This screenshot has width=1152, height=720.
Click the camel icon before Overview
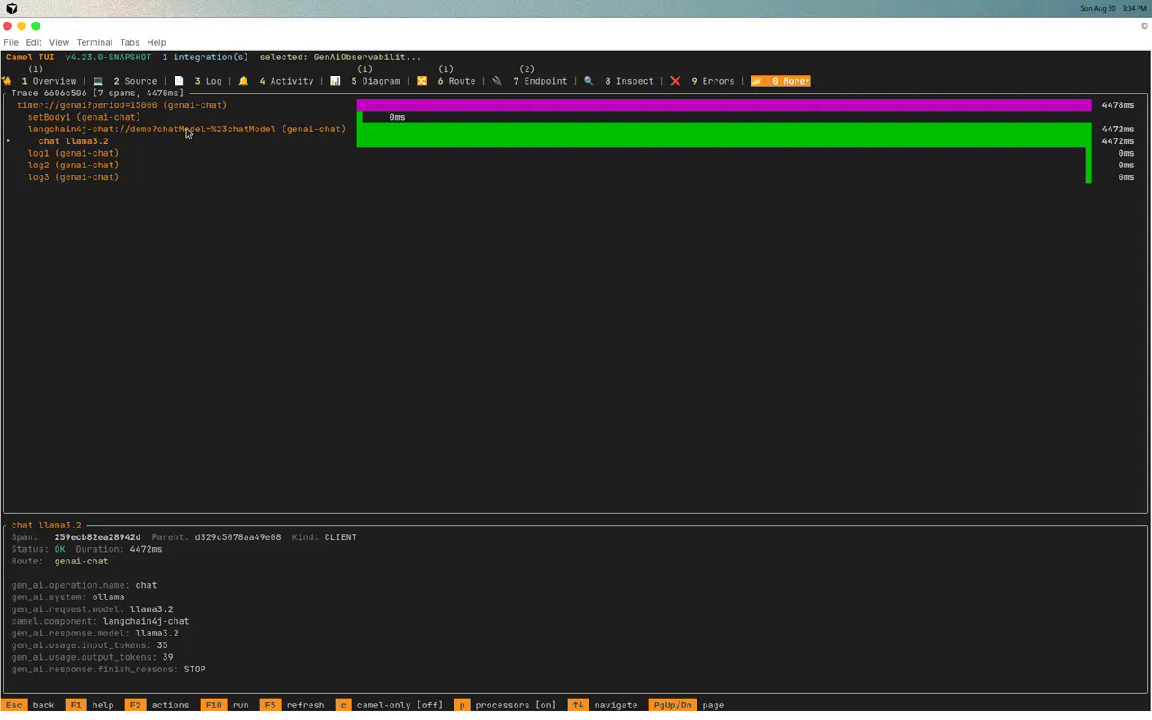point(7,81)
